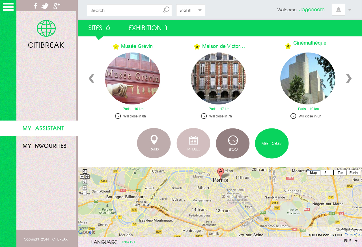
Task: Expand the PLUS footer dropdown
Action: coord(351,241)
